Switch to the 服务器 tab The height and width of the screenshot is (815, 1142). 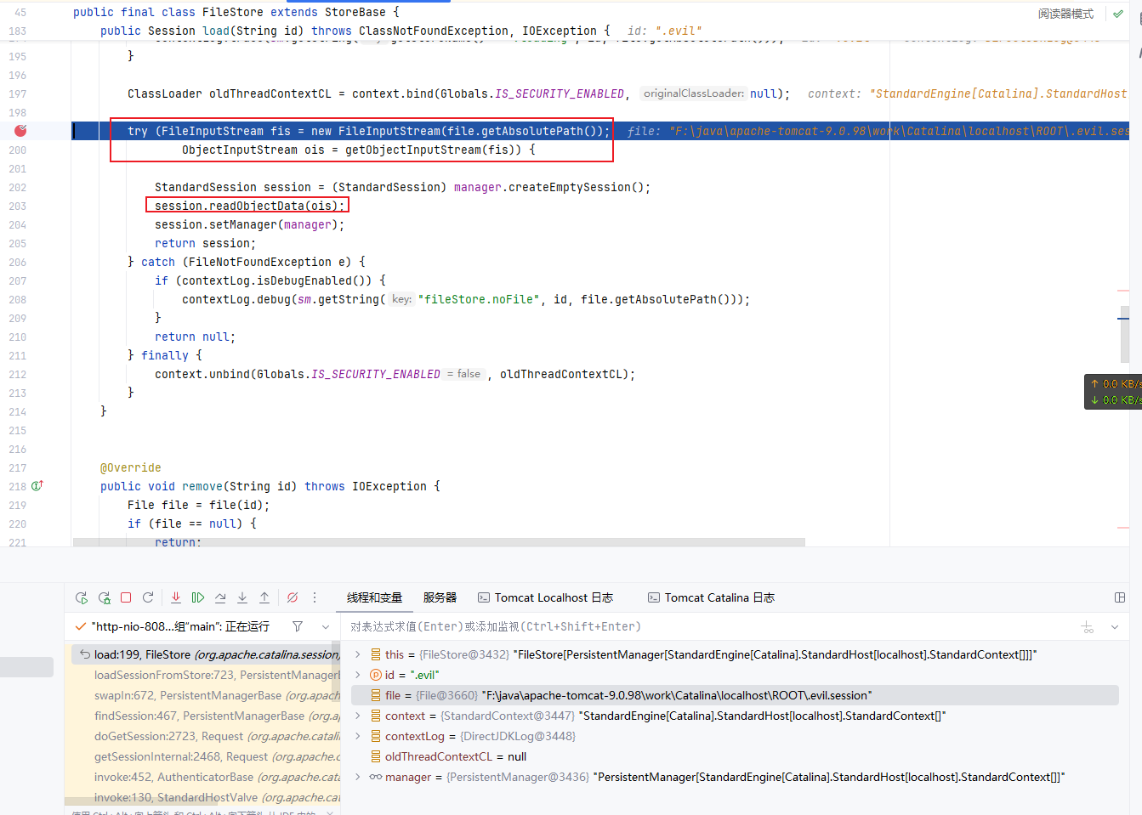[440, 597]
